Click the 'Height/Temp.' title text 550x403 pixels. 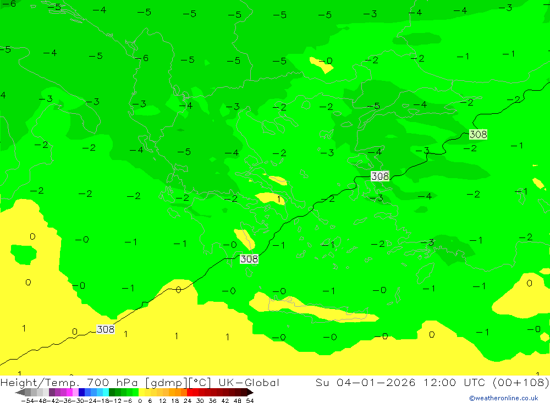pyautogui.click(x=40, y=382)
